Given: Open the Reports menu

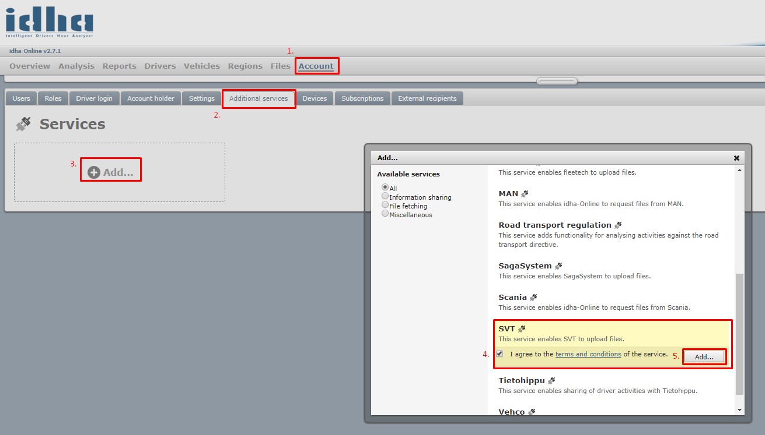Looking at the screenshot, I should 119,66.
